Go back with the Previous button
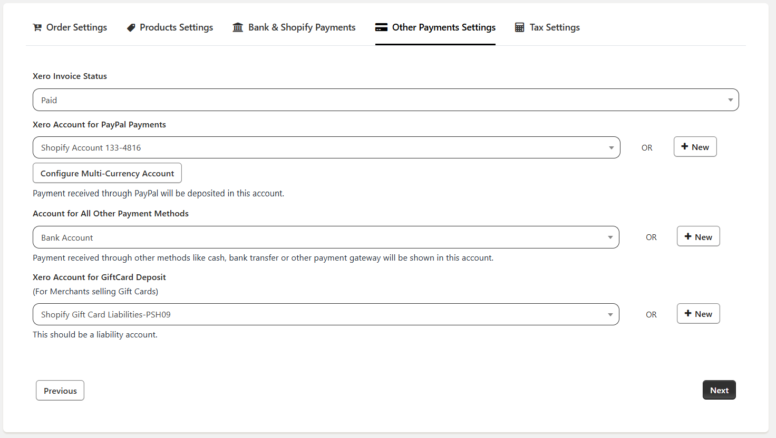 coord(60,391)
